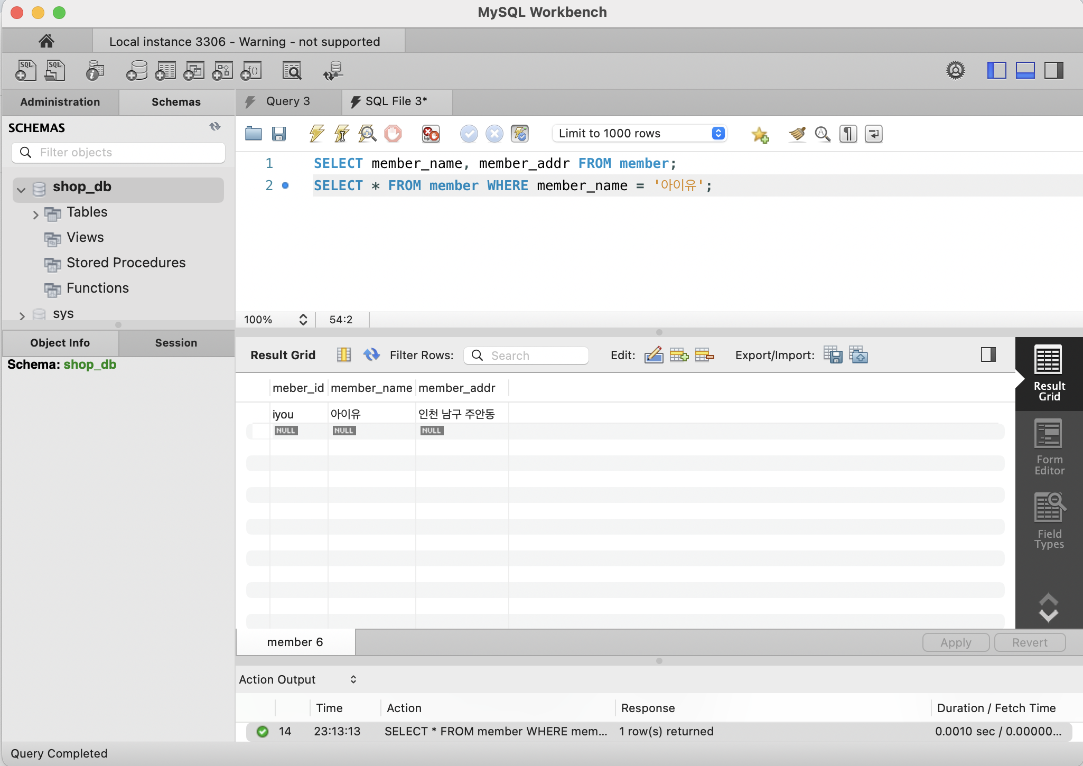This screenshot has width=1083, height=766.
Task: Select SQL File 3* tab
Action: click(x=397, y=102)
